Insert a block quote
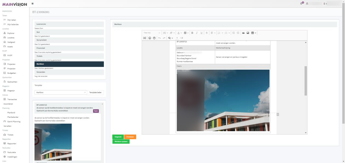The height and width of the screenshot is (163, 345). point(243,33)
